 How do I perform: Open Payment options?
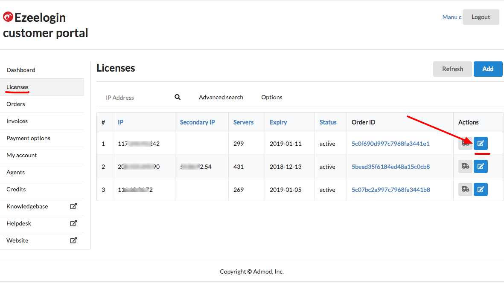pos(42,138)
